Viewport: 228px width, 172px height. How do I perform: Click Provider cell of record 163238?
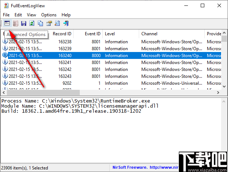(x=214, y=42)
